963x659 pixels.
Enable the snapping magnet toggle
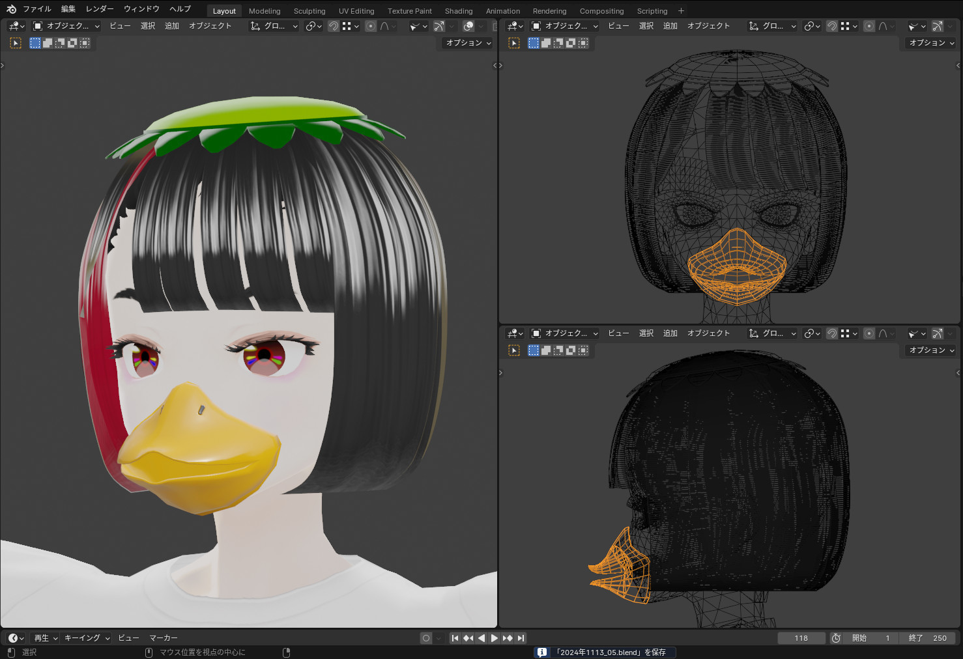pos(333,26)
